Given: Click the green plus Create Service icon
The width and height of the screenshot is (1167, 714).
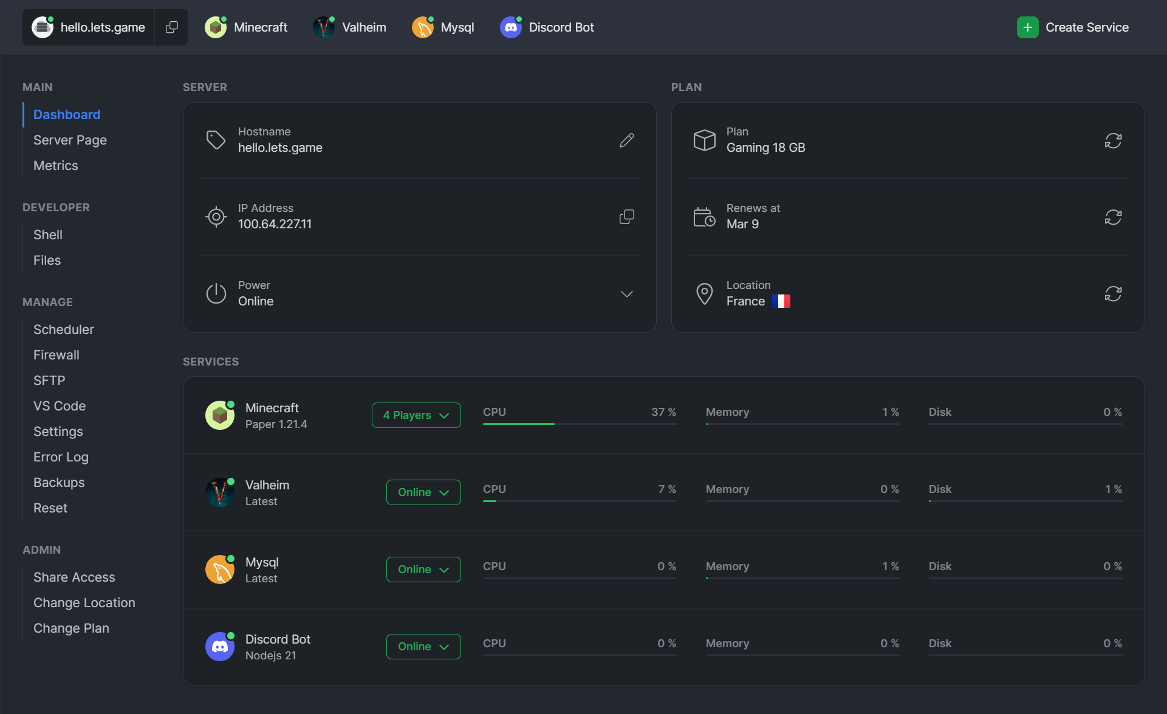Looking at the screenshot, I should click(x=1027, y=27).
